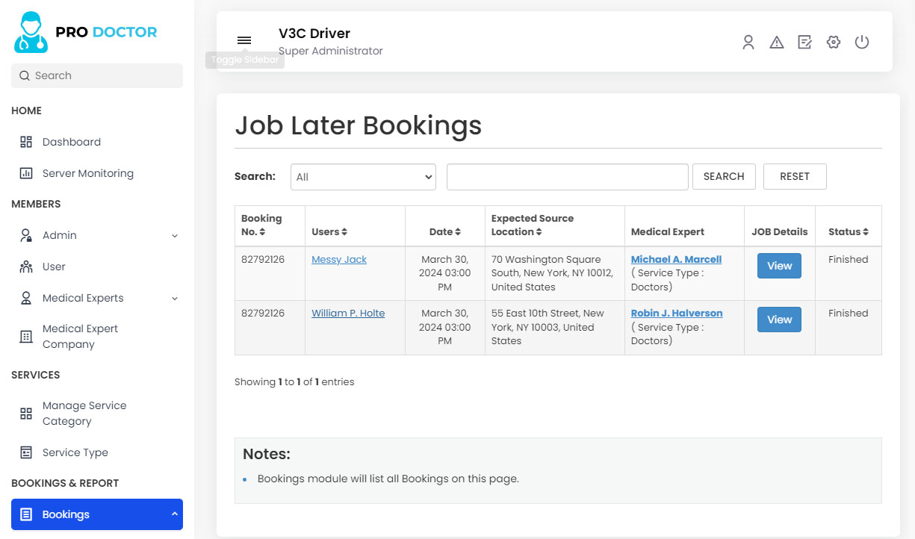Click the Toggle Sidebar hamburger icon
This screenshot has width=915, height=539.
[x=244, y=41]
